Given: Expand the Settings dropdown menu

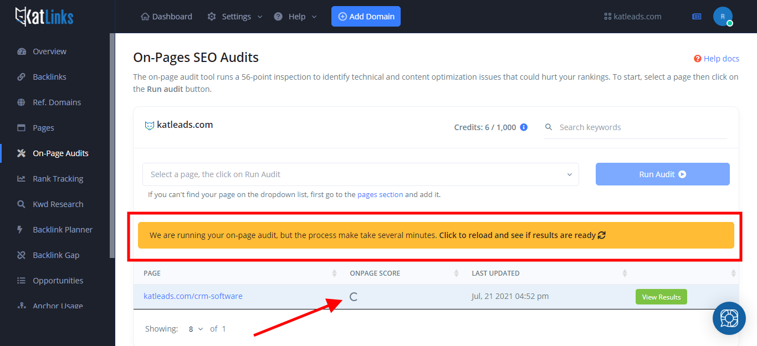Looking at the screenshot, I should click(x=235, y=17).
